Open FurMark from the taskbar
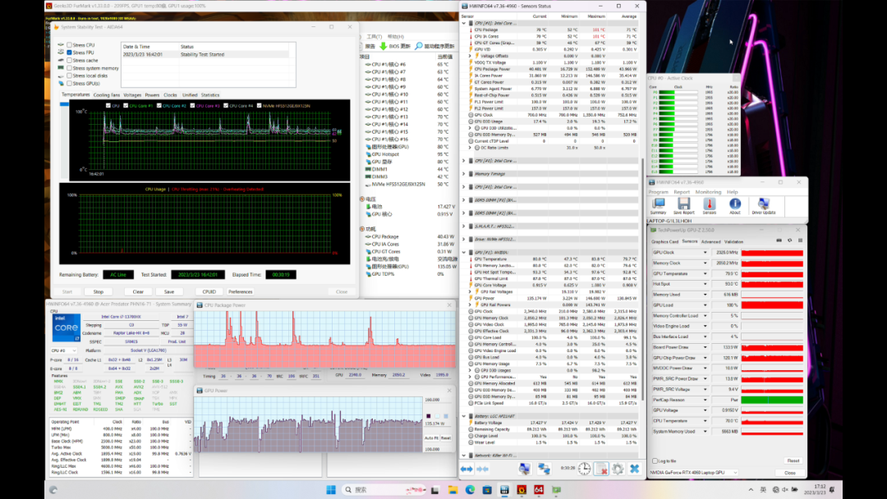 (x=522, y=489)
